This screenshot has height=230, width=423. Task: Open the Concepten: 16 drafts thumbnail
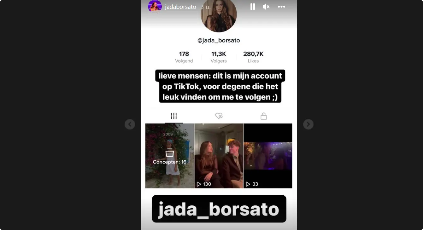[x=170, y=156]
